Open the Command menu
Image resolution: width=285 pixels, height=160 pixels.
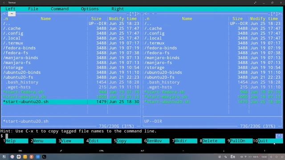pos(60,9)
